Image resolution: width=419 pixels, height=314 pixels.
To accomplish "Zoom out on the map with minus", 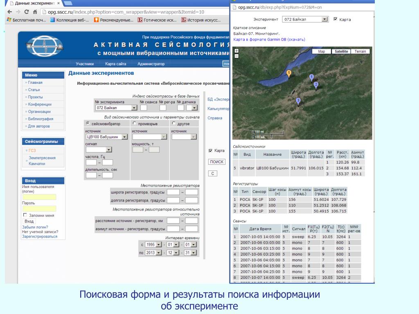I will (237, 56).
